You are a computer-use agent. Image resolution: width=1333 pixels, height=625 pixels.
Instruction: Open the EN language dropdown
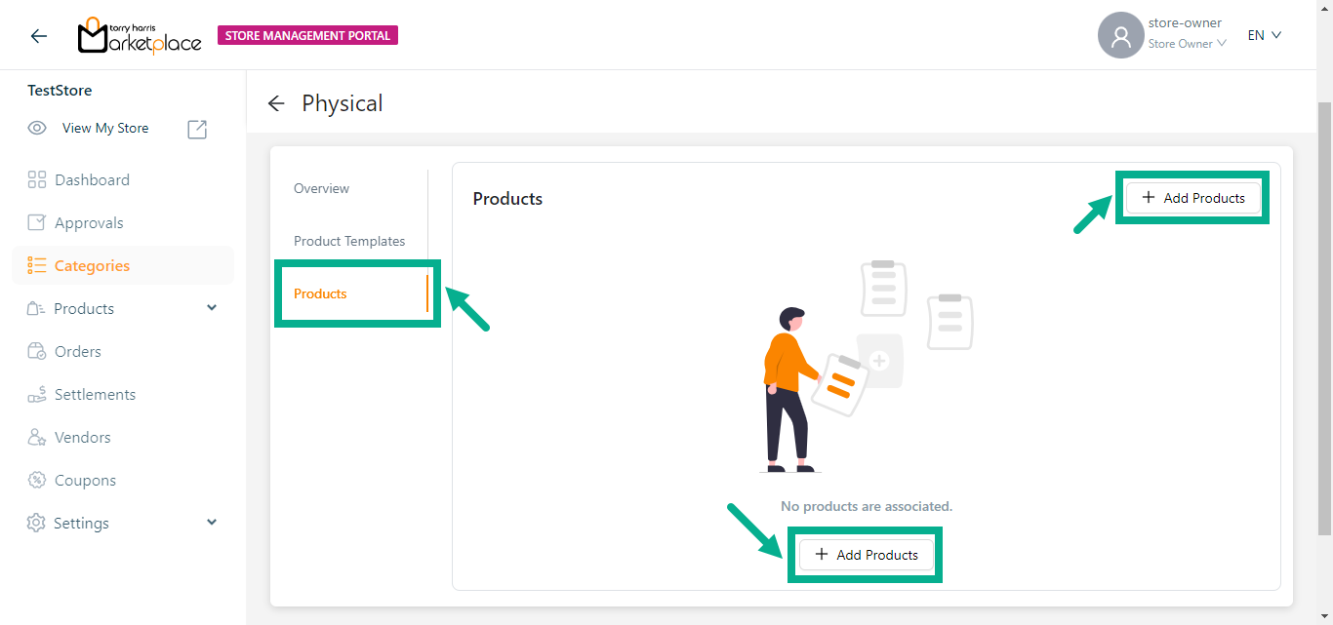tap(1264, 35)
